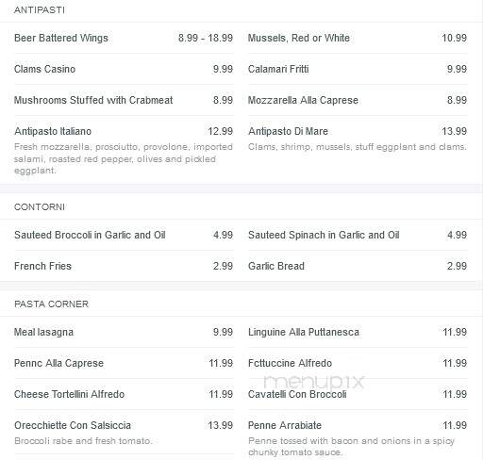
Task: Select the Beer Battered Wings item
Action: tap(61, 38)
